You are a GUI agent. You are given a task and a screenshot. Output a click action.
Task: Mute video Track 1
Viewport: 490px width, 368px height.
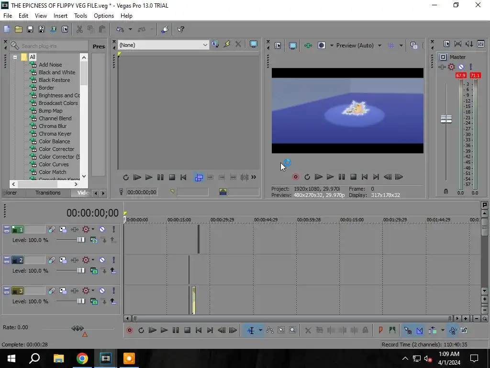[x=102, y=230]
